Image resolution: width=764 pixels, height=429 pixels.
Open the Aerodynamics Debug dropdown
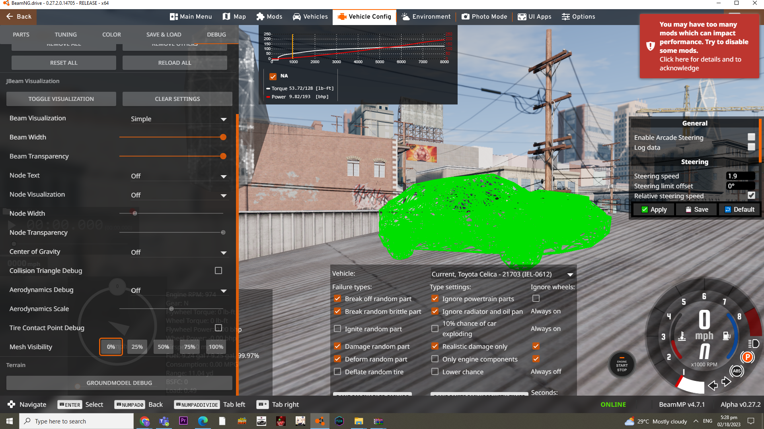point(179,290)
